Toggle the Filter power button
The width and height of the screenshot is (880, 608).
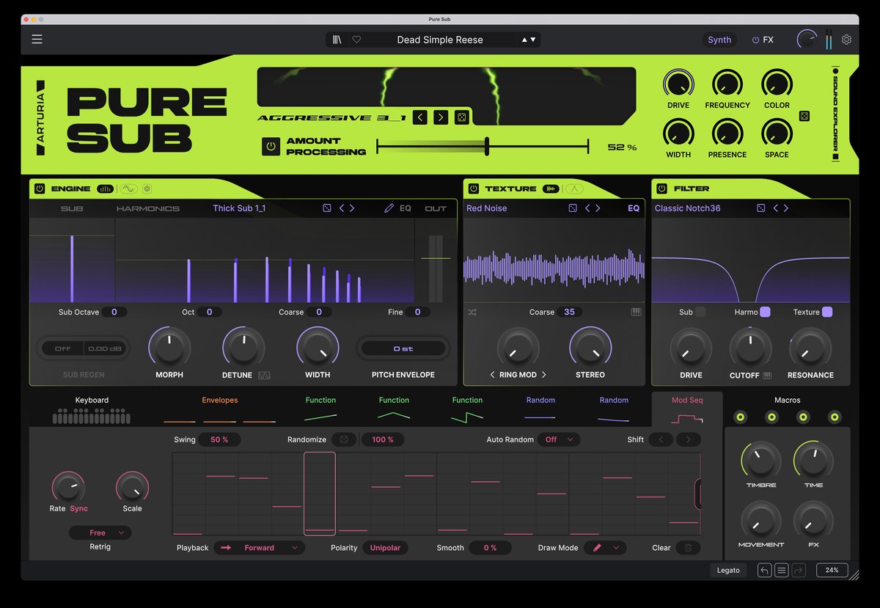coord(661,188)
